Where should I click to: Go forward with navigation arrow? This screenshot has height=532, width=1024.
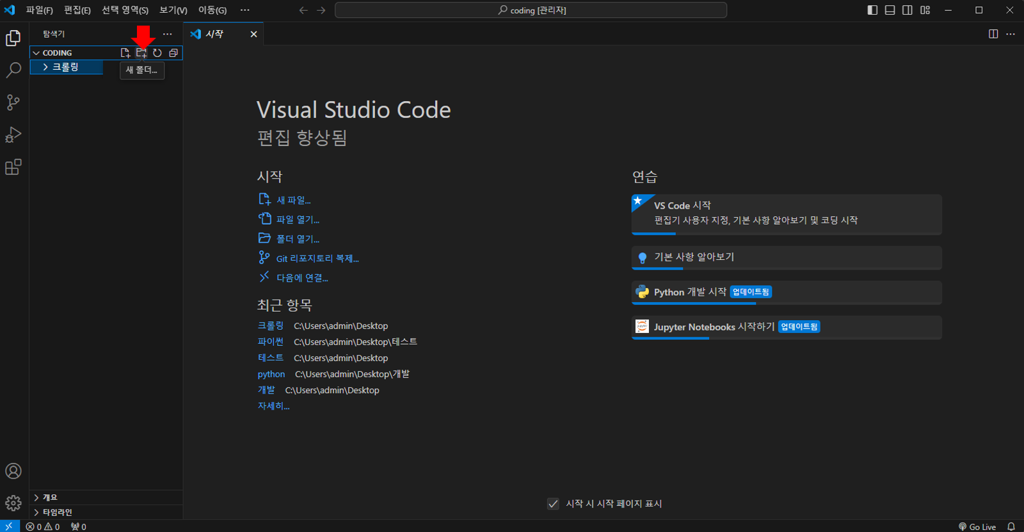[x=321, y=10]
